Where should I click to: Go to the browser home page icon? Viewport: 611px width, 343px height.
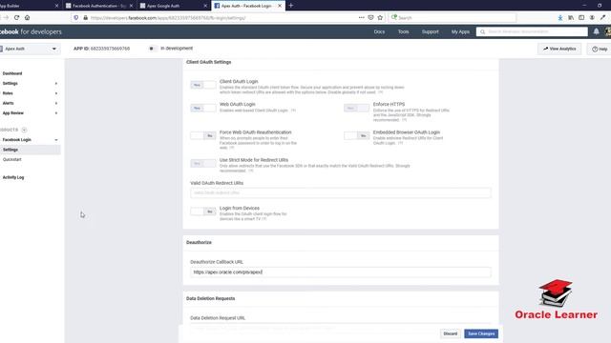coord(28,18)
